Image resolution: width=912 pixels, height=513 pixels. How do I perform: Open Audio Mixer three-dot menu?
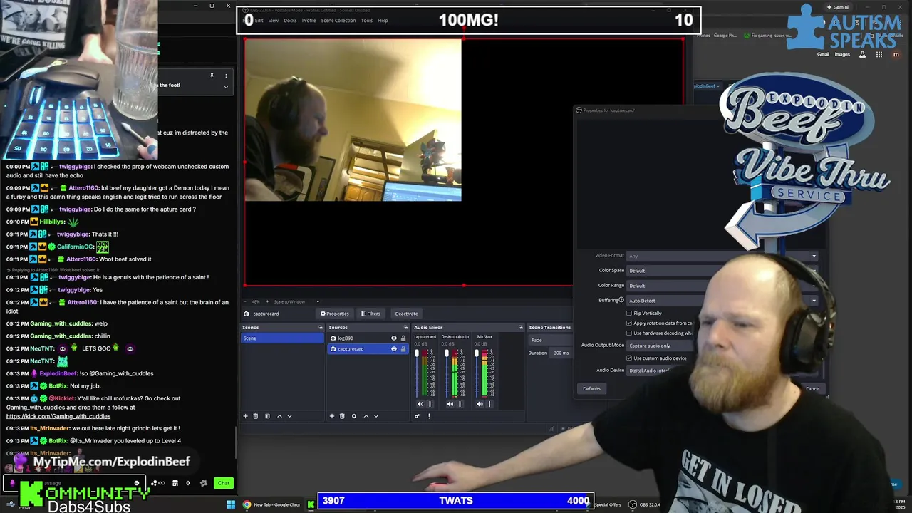click(x=429, y=416)
